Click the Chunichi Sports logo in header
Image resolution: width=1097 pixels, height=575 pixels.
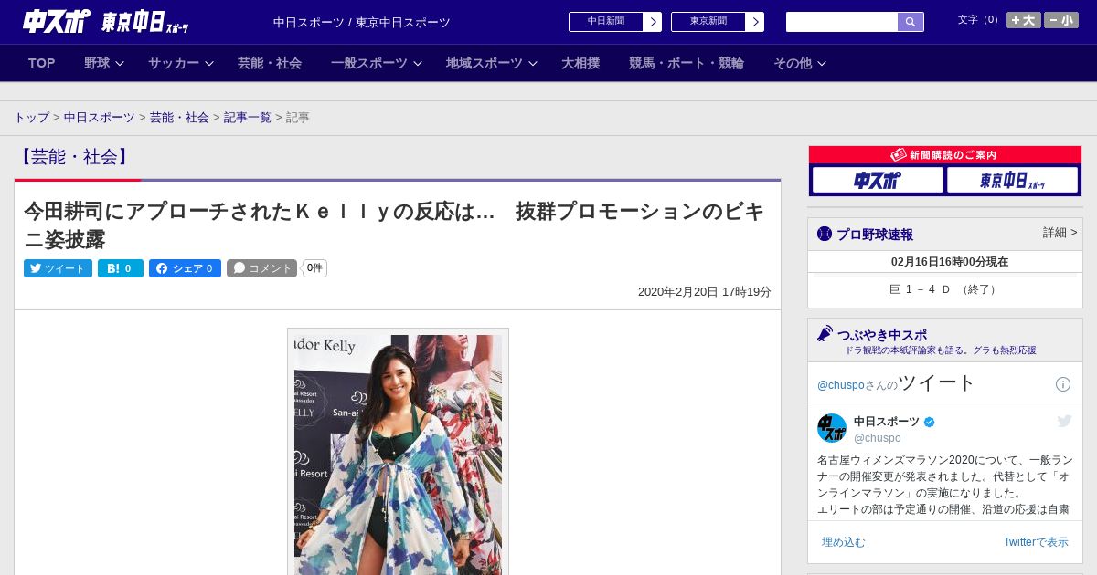(57, 21)
